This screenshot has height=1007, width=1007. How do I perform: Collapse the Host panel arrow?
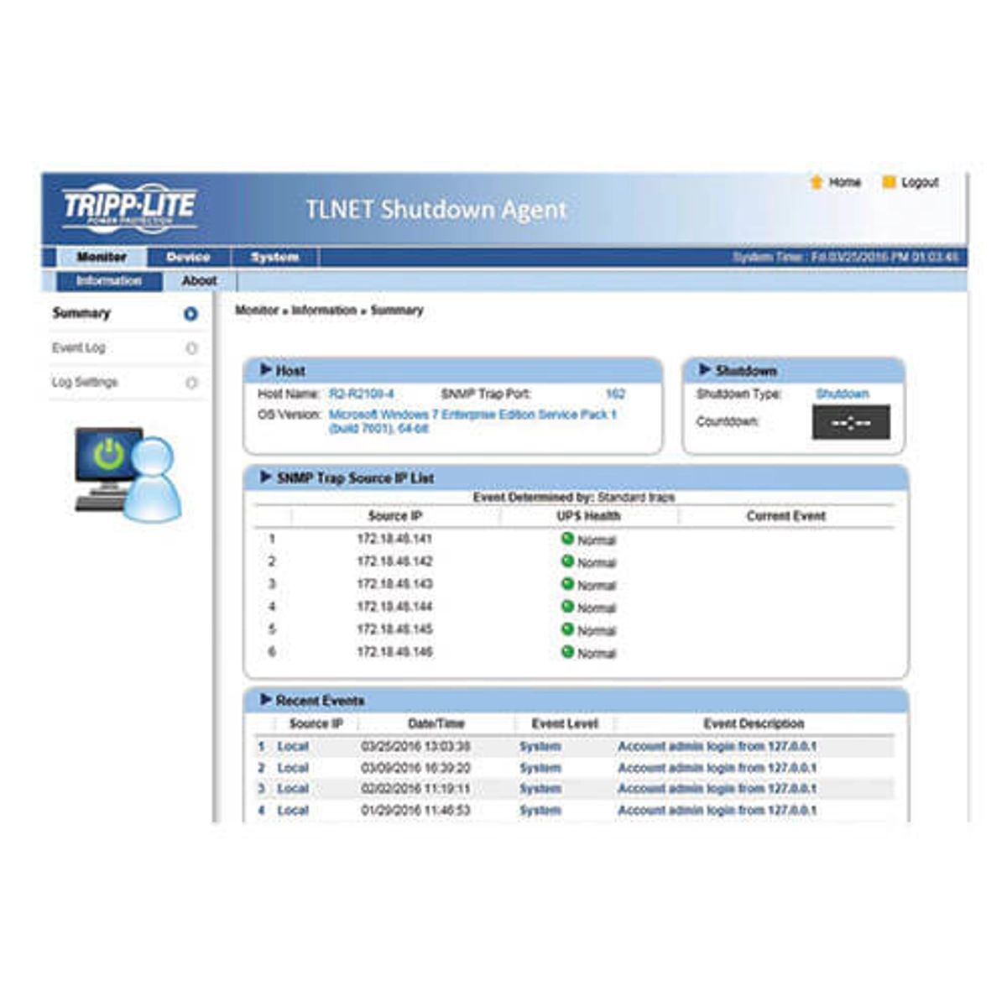265,369
